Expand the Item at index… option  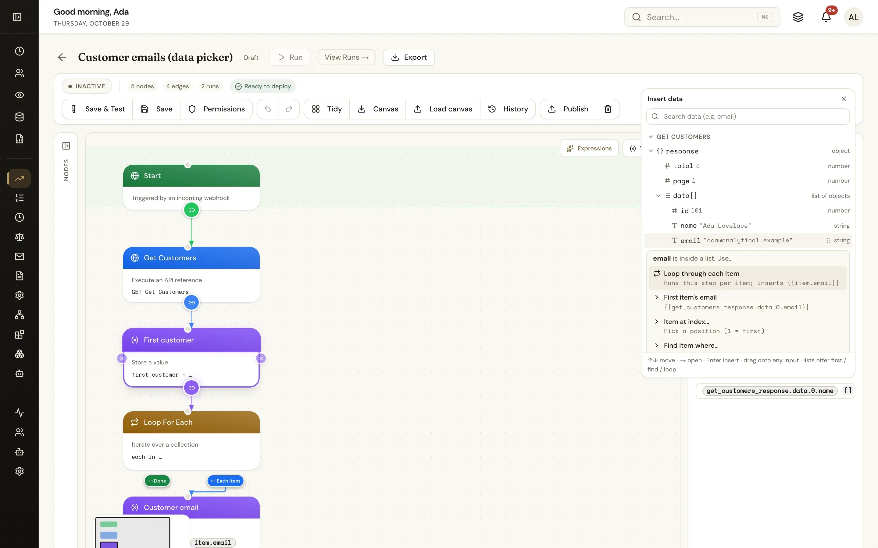pyautogui.click(x=656, y=321)
